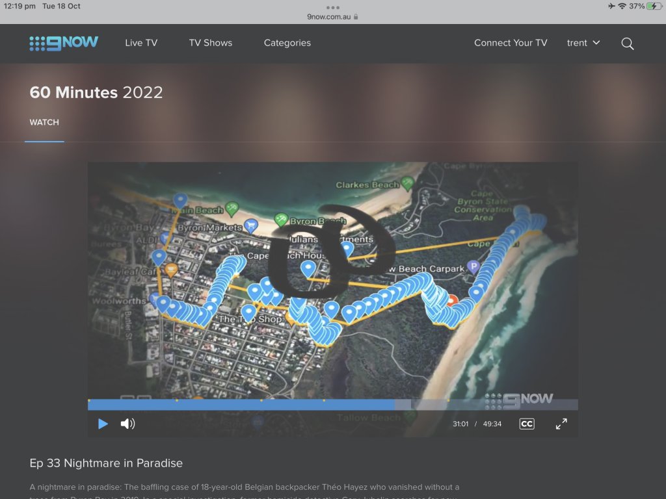The image size is (666, 499).
Task: Click the 60 Minutes 2022 show heading
Action: [96, 92]
